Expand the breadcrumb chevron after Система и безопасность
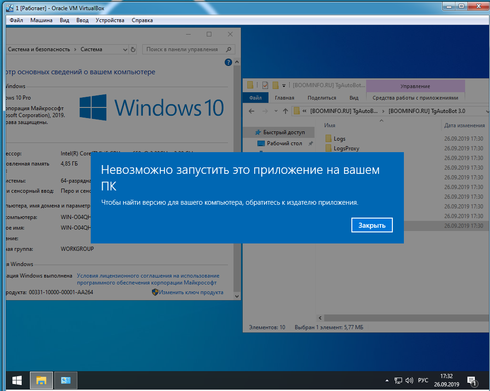This screenshot has height=391, width=490. pos(75,49)
